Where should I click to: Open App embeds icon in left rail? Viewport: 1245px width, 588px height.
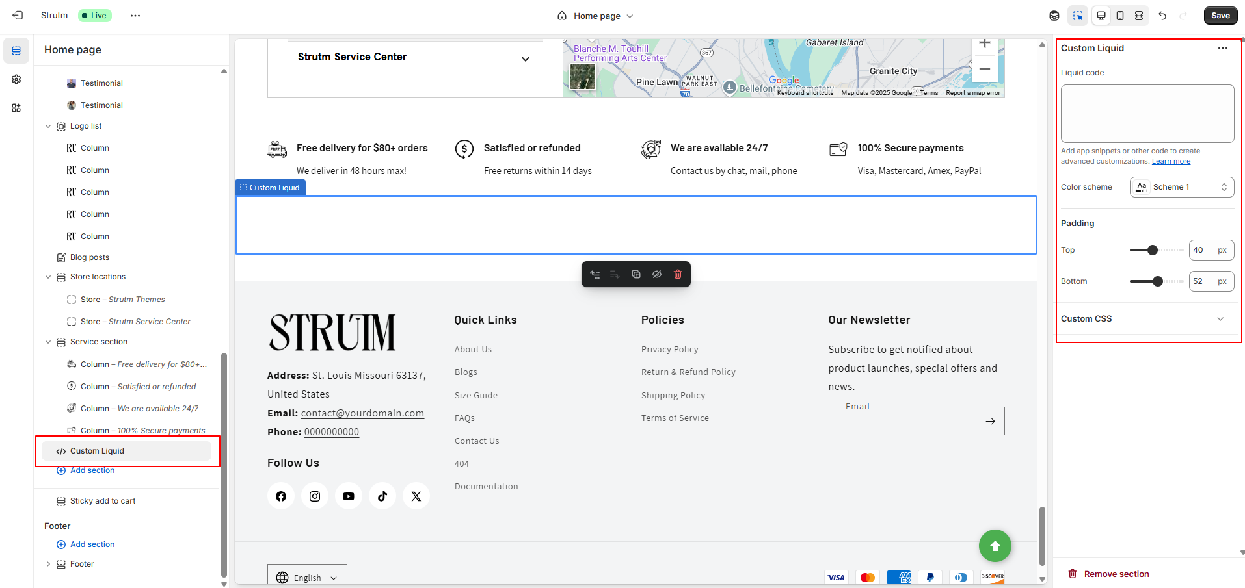(16, 108)
